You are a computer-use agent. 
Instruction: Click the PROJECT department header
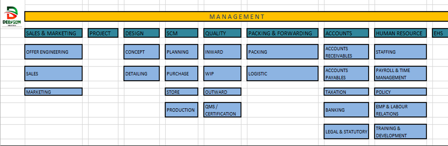click(x=103, y=33)
